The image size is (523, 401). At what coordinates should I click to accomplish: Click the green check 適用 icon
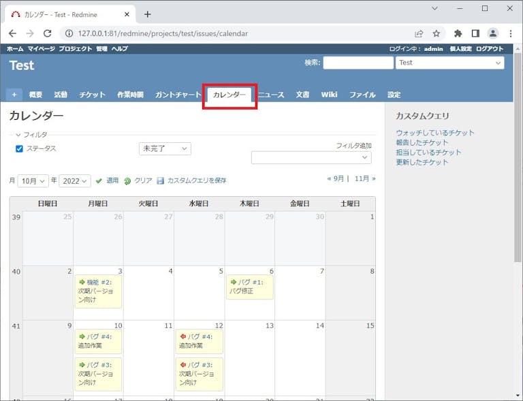pyautogui.click(x=99, y=181)
